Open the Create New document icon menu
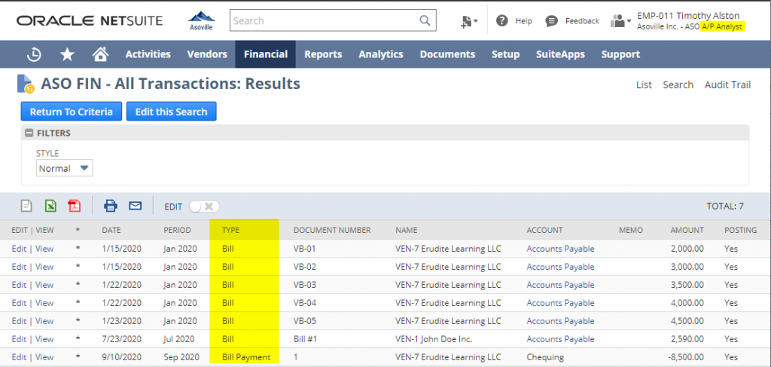 pos(469,21)
